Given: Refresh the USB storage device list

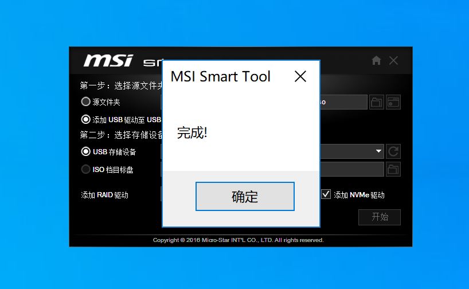Looking at the screenshot, I should point(393,151).
